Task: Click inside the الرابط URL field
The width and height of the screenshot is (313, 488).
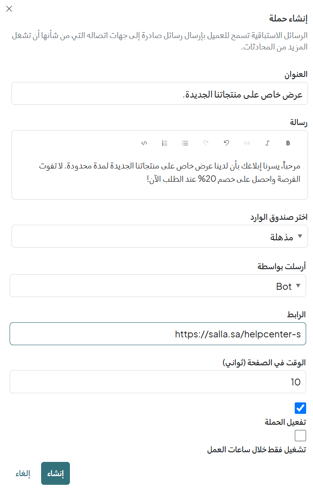Action: coord(158,334)
